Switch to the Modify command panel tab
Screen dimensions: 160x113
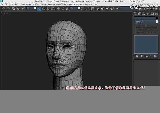click(x=139, y=14)
